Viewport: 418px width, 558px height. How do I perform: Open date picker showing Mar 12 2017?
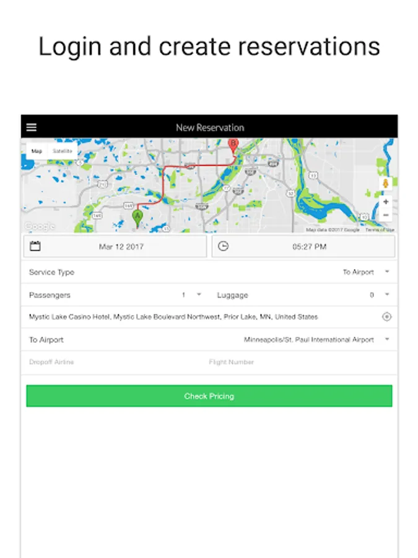tap(115, 246)
